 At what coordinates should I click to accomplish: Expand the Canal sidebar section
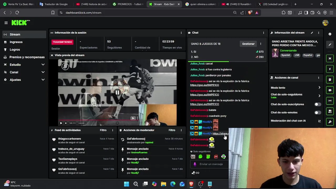[x=24, y=72]
